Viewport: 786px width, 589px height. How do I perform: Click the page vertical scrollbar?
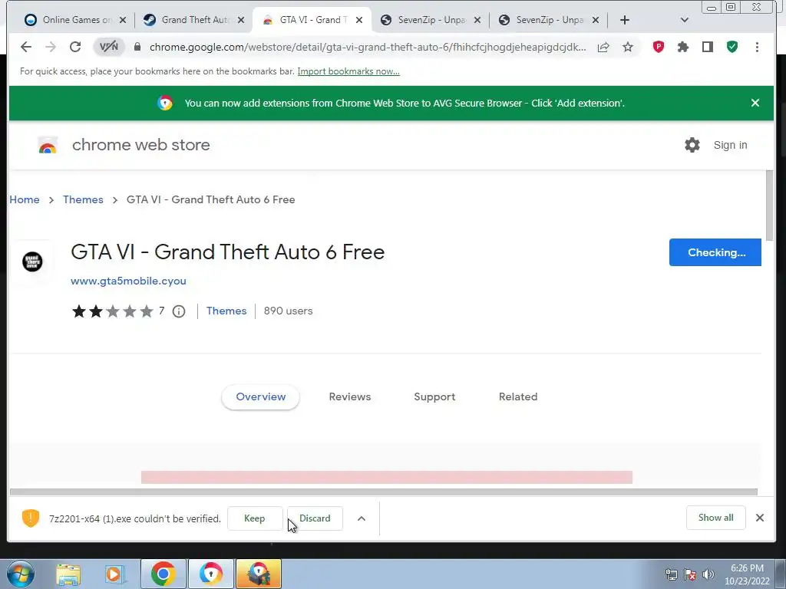point(769,206)
